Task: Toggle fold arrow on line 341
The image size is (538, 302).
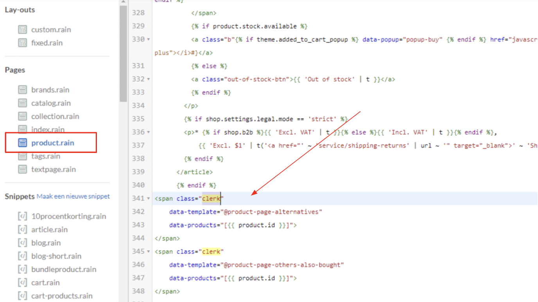Action: (x=149, y=199)
